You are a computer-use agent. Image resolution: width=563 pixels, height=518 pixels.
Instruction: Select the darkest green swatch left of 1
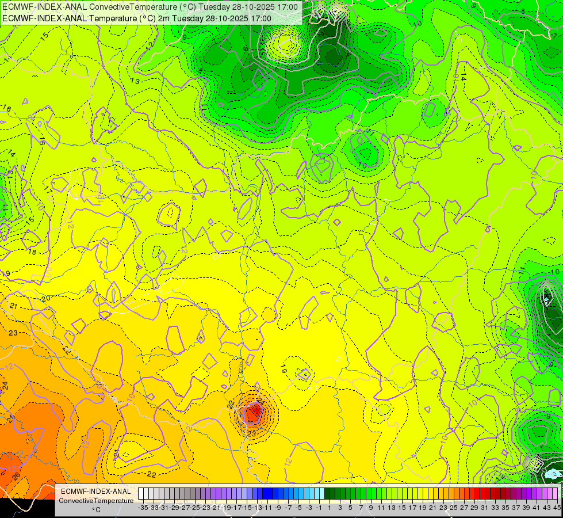(x=327, y=494)
